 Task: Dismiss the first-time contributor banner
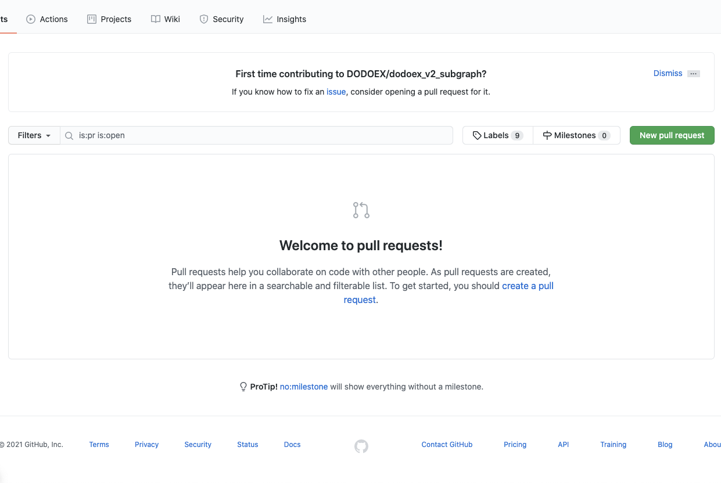tap(668, 73)
